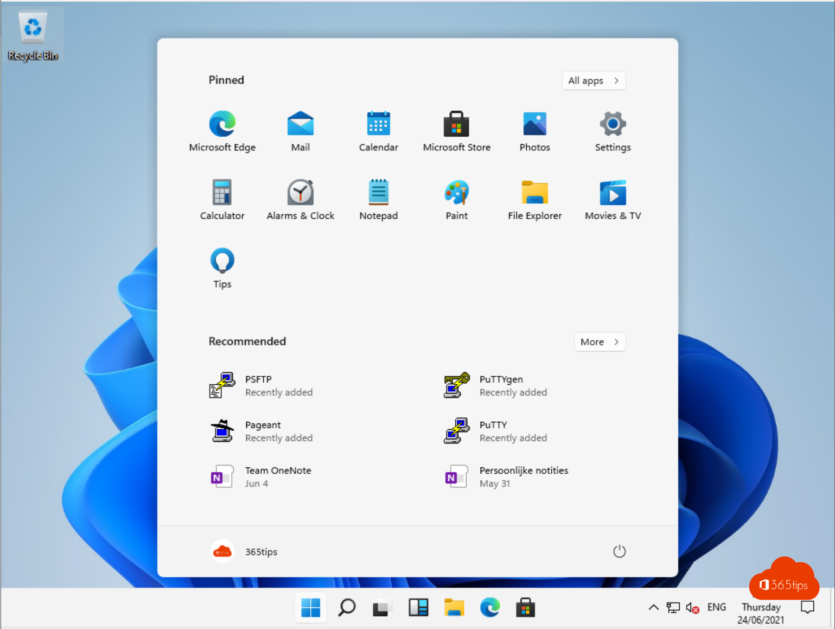This screenshot has width=835, height=629.
Task: Launch the Calculator
Action: pos(222,199)
